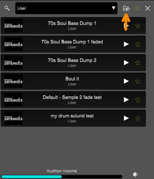This screenshot has height=179, width=154.
Task: Play Default - Sample 2 fade test
Action: pos(126,100)
